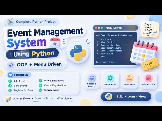Click the Encapsulation gear icon
The image size is (162, 121).
coord(110,78)
